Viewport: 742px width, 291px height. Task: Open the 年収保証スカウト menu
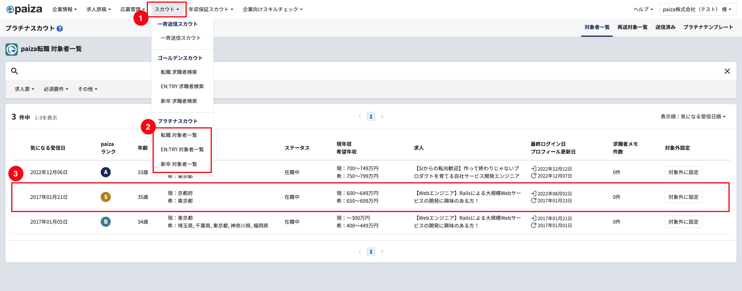click(211, 9)
